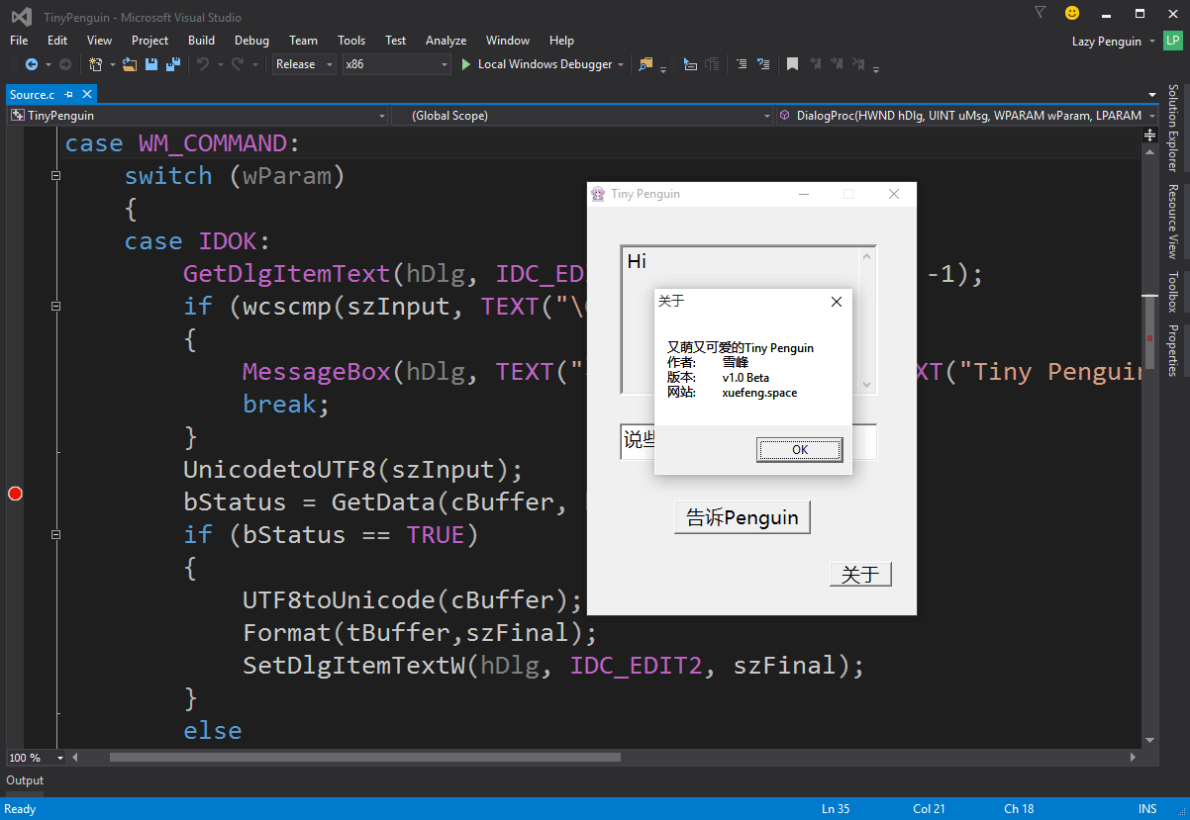Click the Hi text area in Tiny Penguin
Screen dimensions: 1190x820
[748, 319]
